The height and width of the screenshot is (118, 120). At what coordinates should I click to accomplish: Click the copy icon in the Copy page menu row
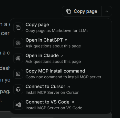point(18,27)
